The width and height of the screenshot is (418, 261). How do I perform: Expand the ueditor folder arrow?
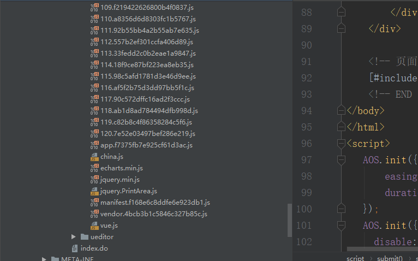[x=74, y=237]
